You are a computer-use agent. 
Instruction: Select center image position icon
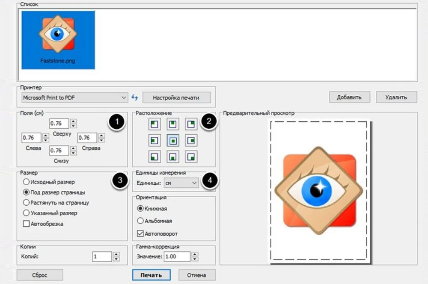click(x=172, y=140)
